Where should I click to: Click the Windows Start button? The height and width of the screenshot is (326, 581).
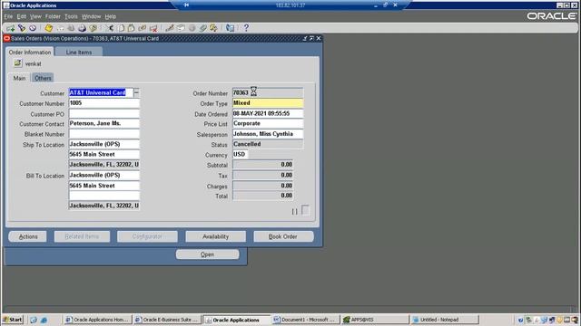pos(13,320)
